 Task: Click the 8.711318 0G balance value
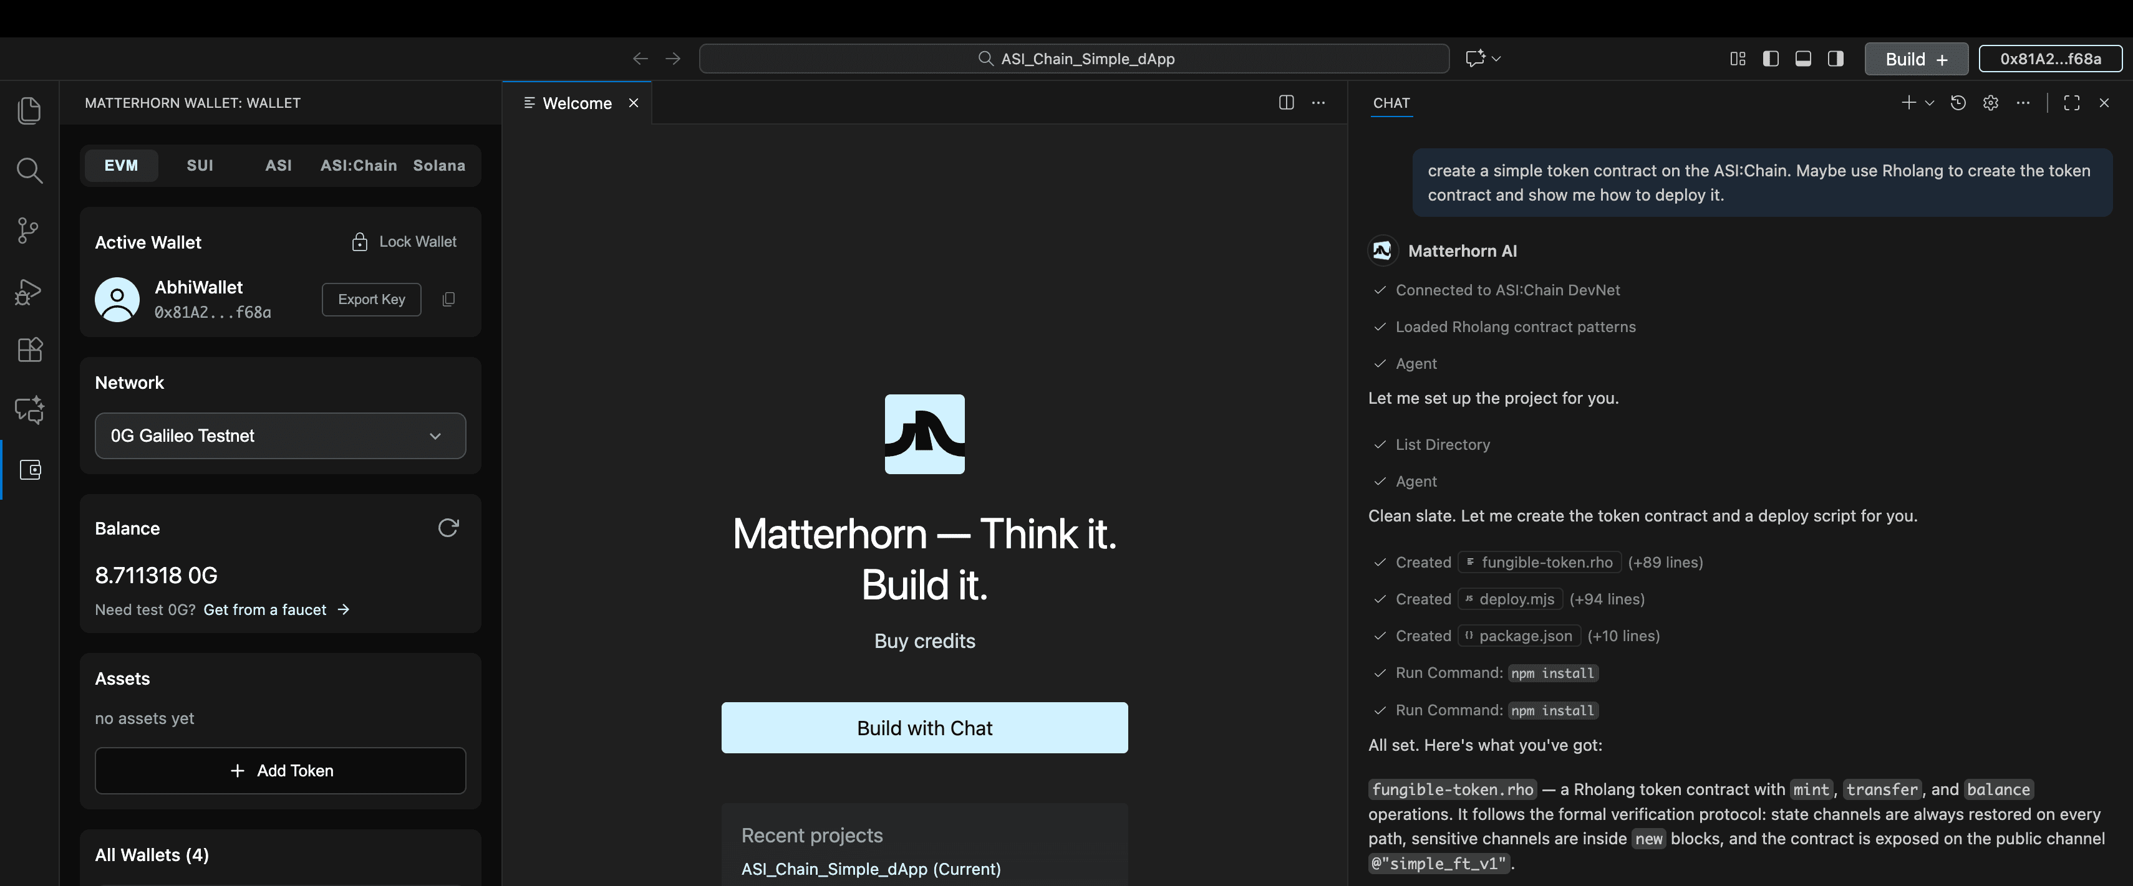(157, 576)
